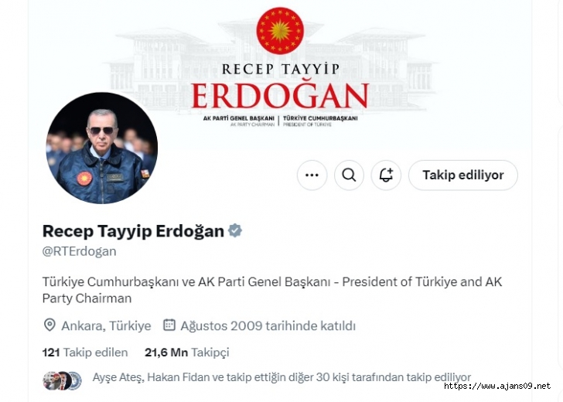The width and height of the screenshot is (563, 402).
Task: Click Ağustos 2009 tarihinde katıldı text
Action: click(268, 326)
